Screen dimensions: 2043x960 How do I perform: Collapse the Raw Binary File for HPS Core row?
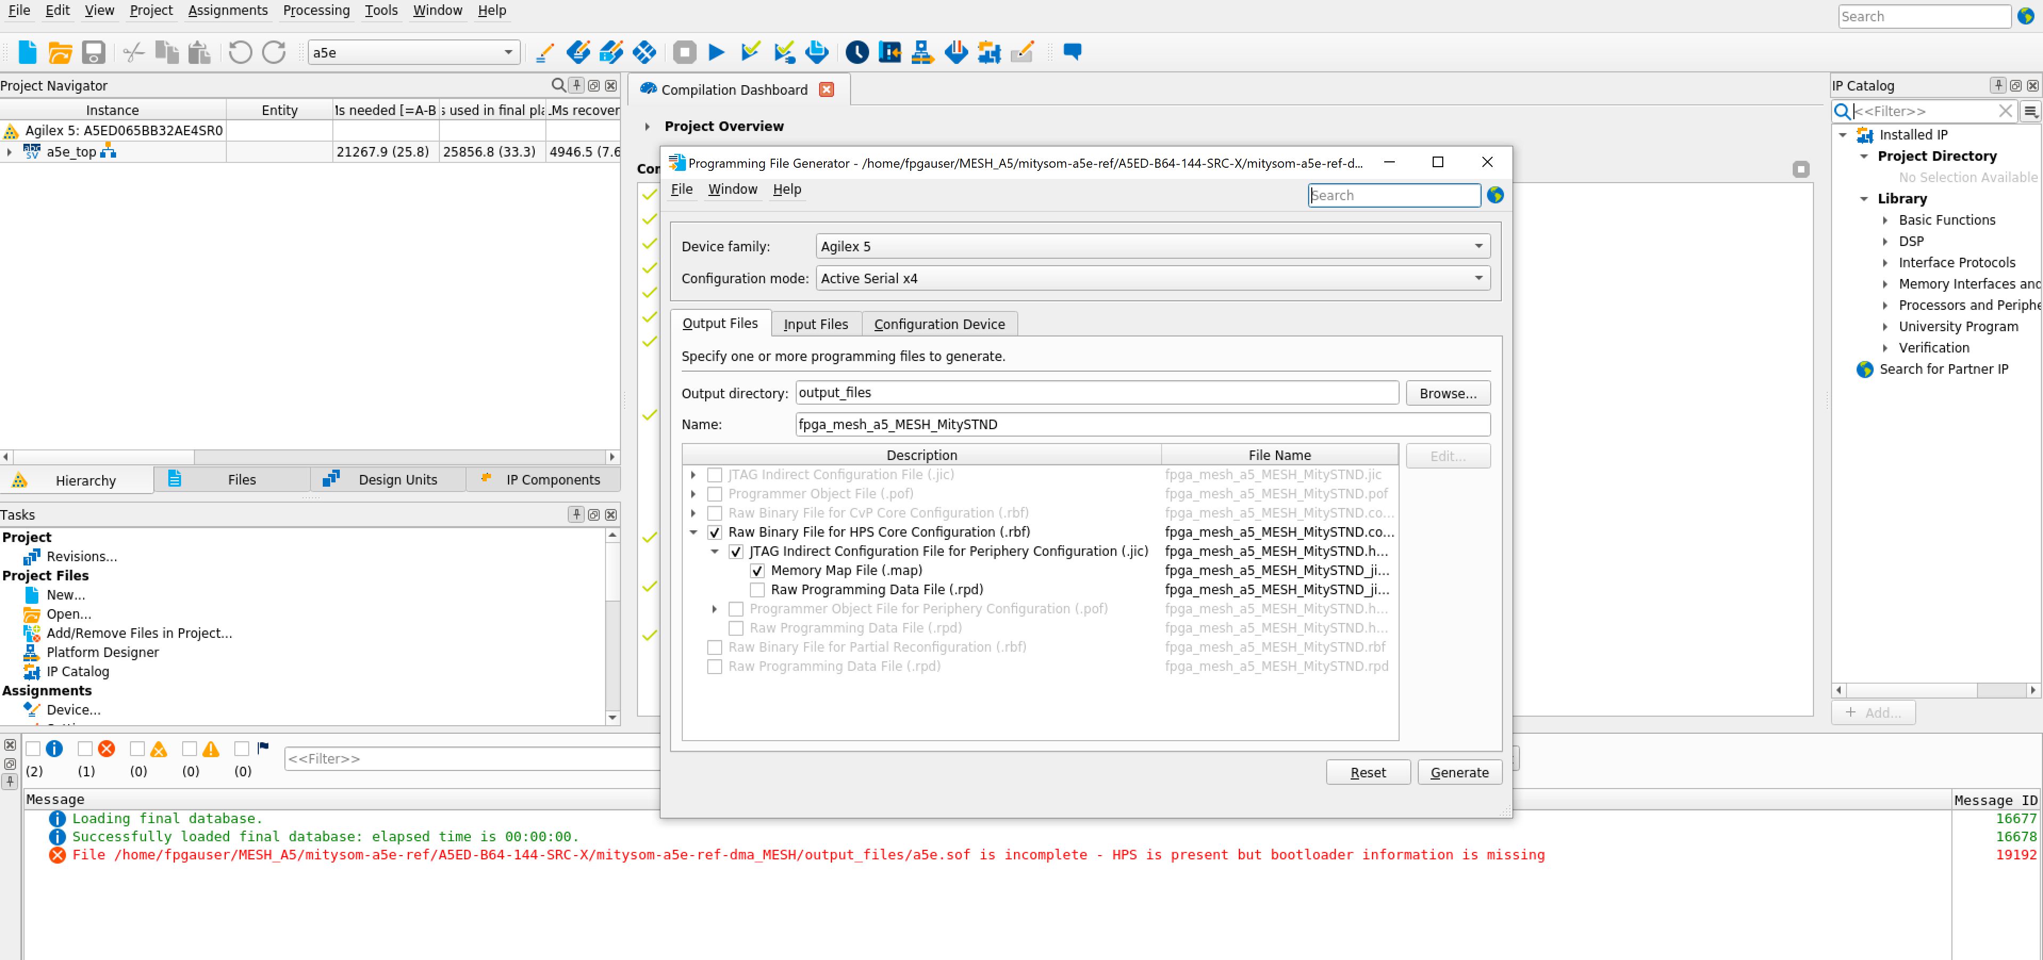[694, 532]
